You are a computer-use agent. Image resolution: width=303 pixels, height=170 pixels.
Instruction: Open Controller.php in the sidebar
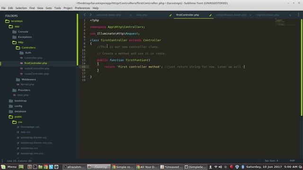pyautogui.click(x=33, y=58)
